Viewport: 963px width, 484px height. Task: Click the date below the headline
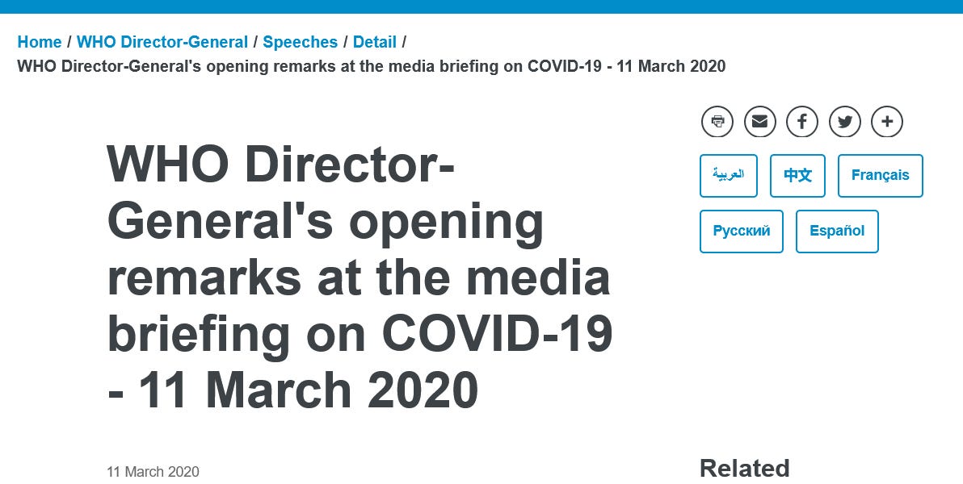tap(153, 471)
